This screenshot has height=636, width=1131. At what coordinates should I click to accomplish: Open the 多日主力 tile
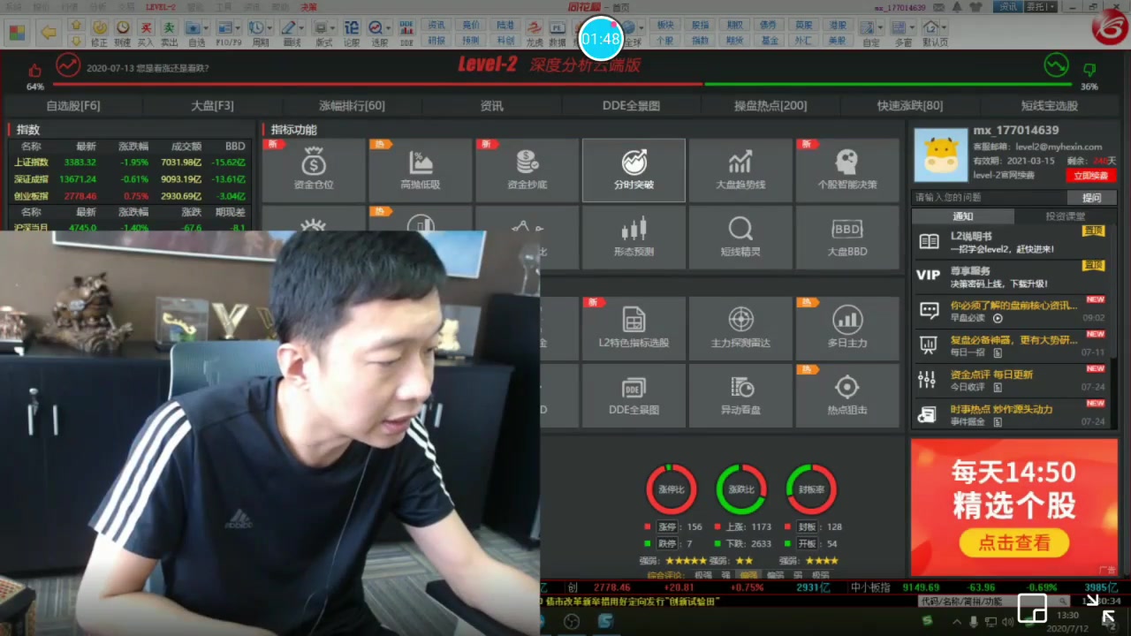(846, 329)
